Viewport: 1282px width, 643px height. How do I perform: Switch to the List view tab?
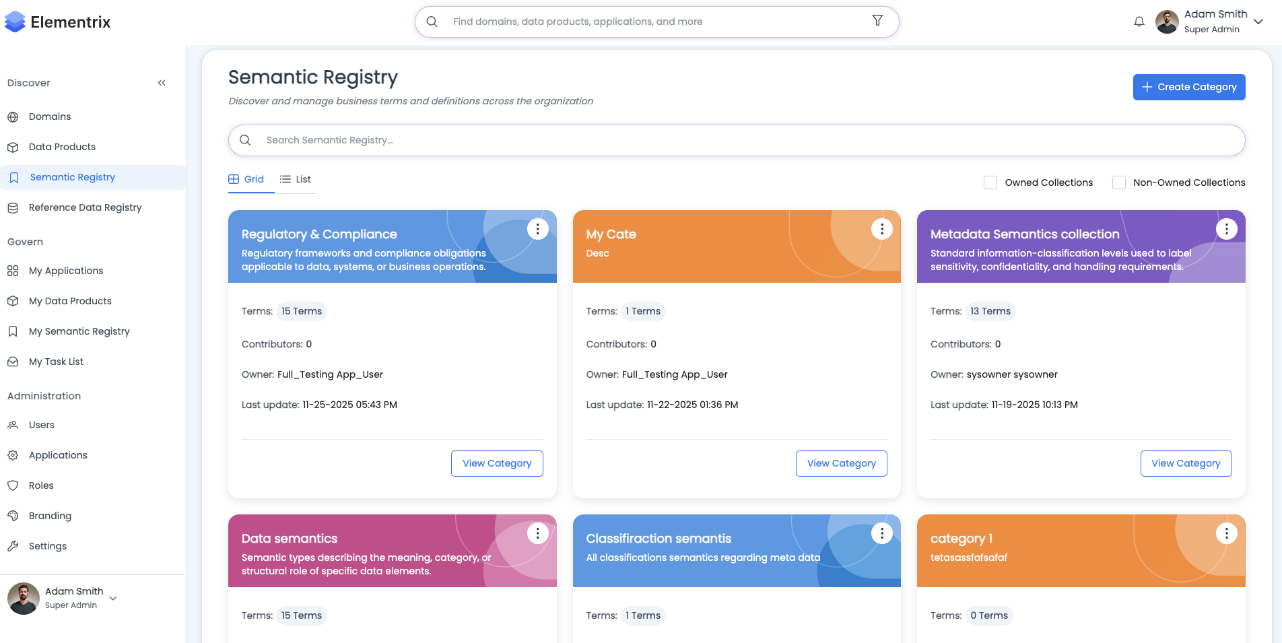(296, 179)
